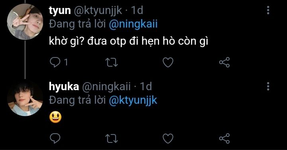Image resolution: width=287 pixels, height=150 pixels.
Task: Open hyuka display name profile
Action: tap(64, 87)
